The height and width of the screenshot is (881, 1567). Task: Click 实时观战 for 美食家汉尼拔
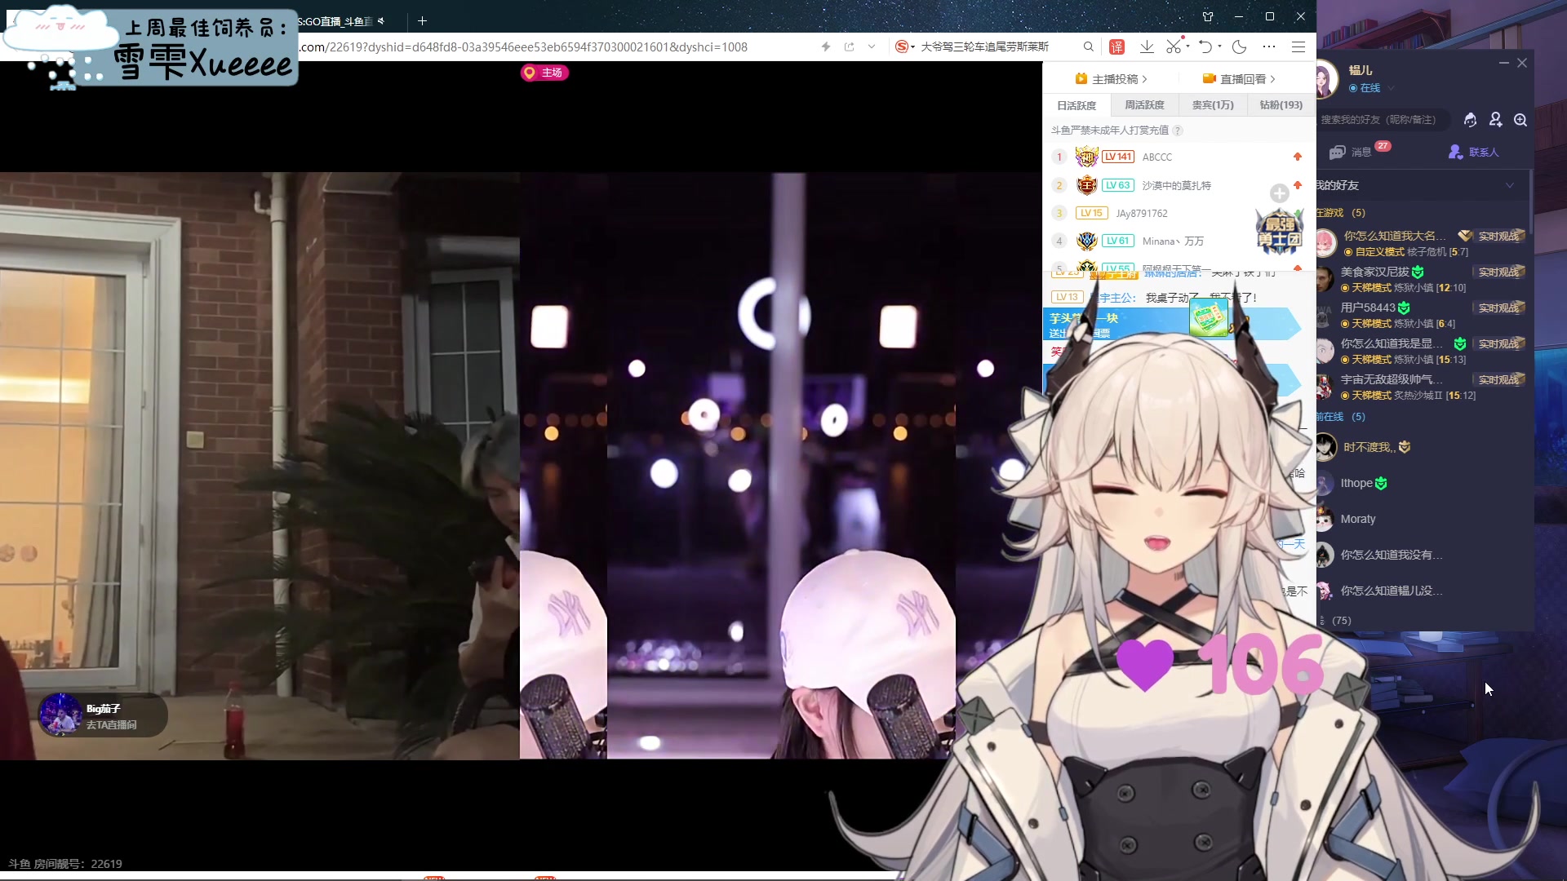click(x=1500, y=272)
